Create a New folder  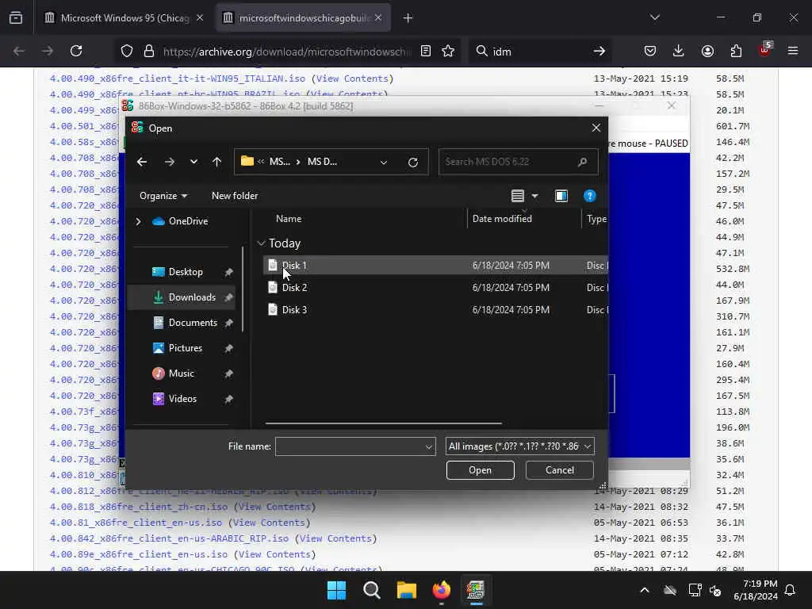tap(235, 196)
